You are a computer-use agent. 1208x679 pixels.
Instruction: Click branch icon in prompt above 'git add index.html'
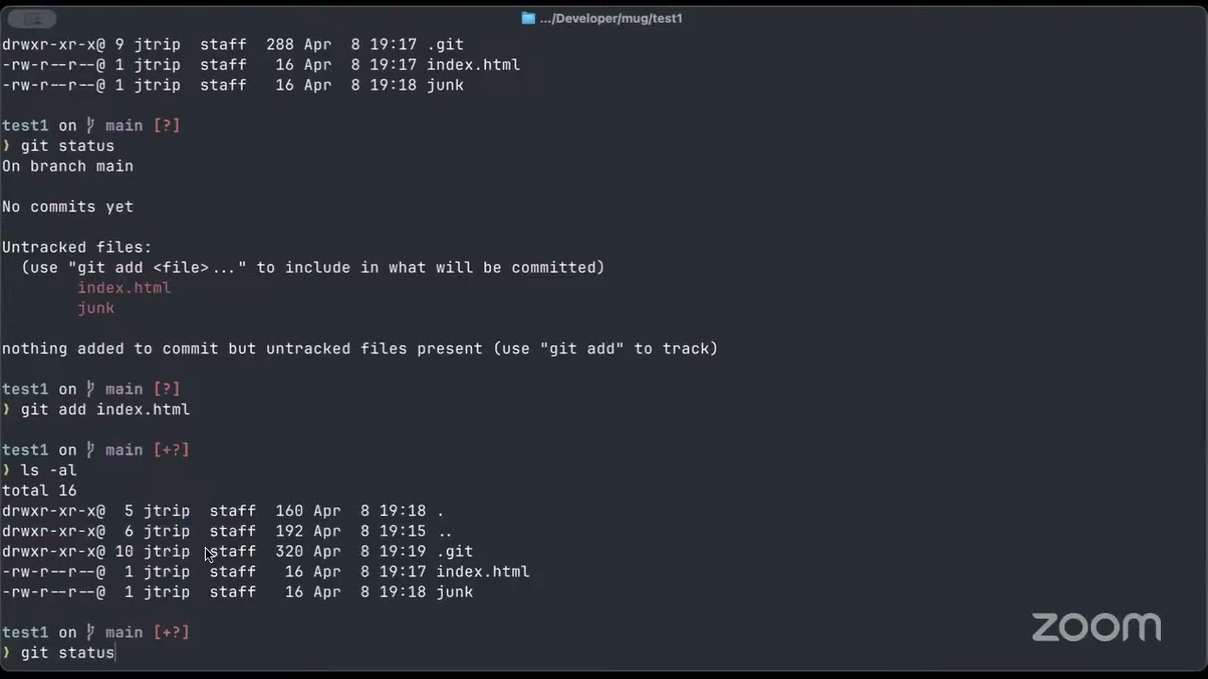[92, 389]
